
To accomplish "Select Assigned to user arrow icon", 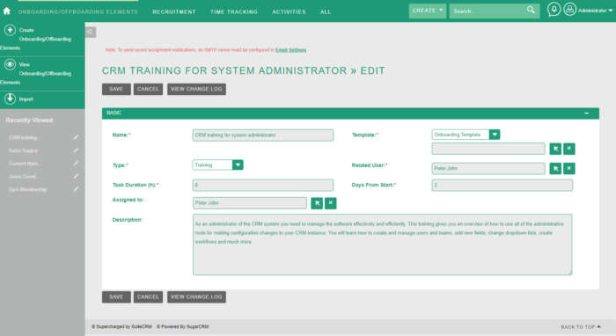I will pyautogui.click(x=317, y=203).
